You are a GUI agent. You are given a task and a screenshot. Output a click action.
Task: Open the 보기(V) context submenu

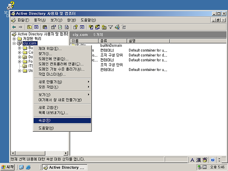click(62, 95)
